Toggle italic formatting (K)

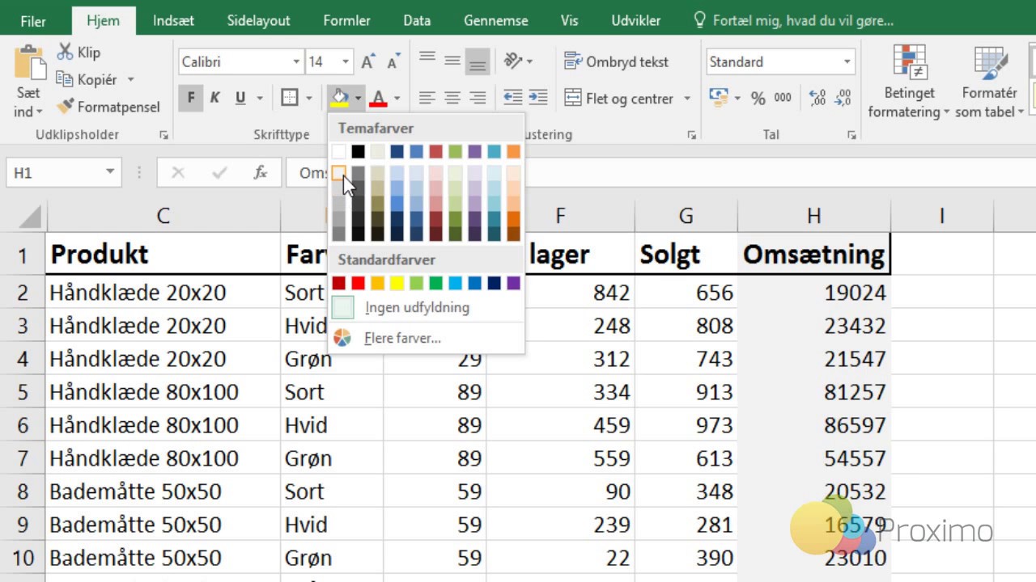(215, 98)
